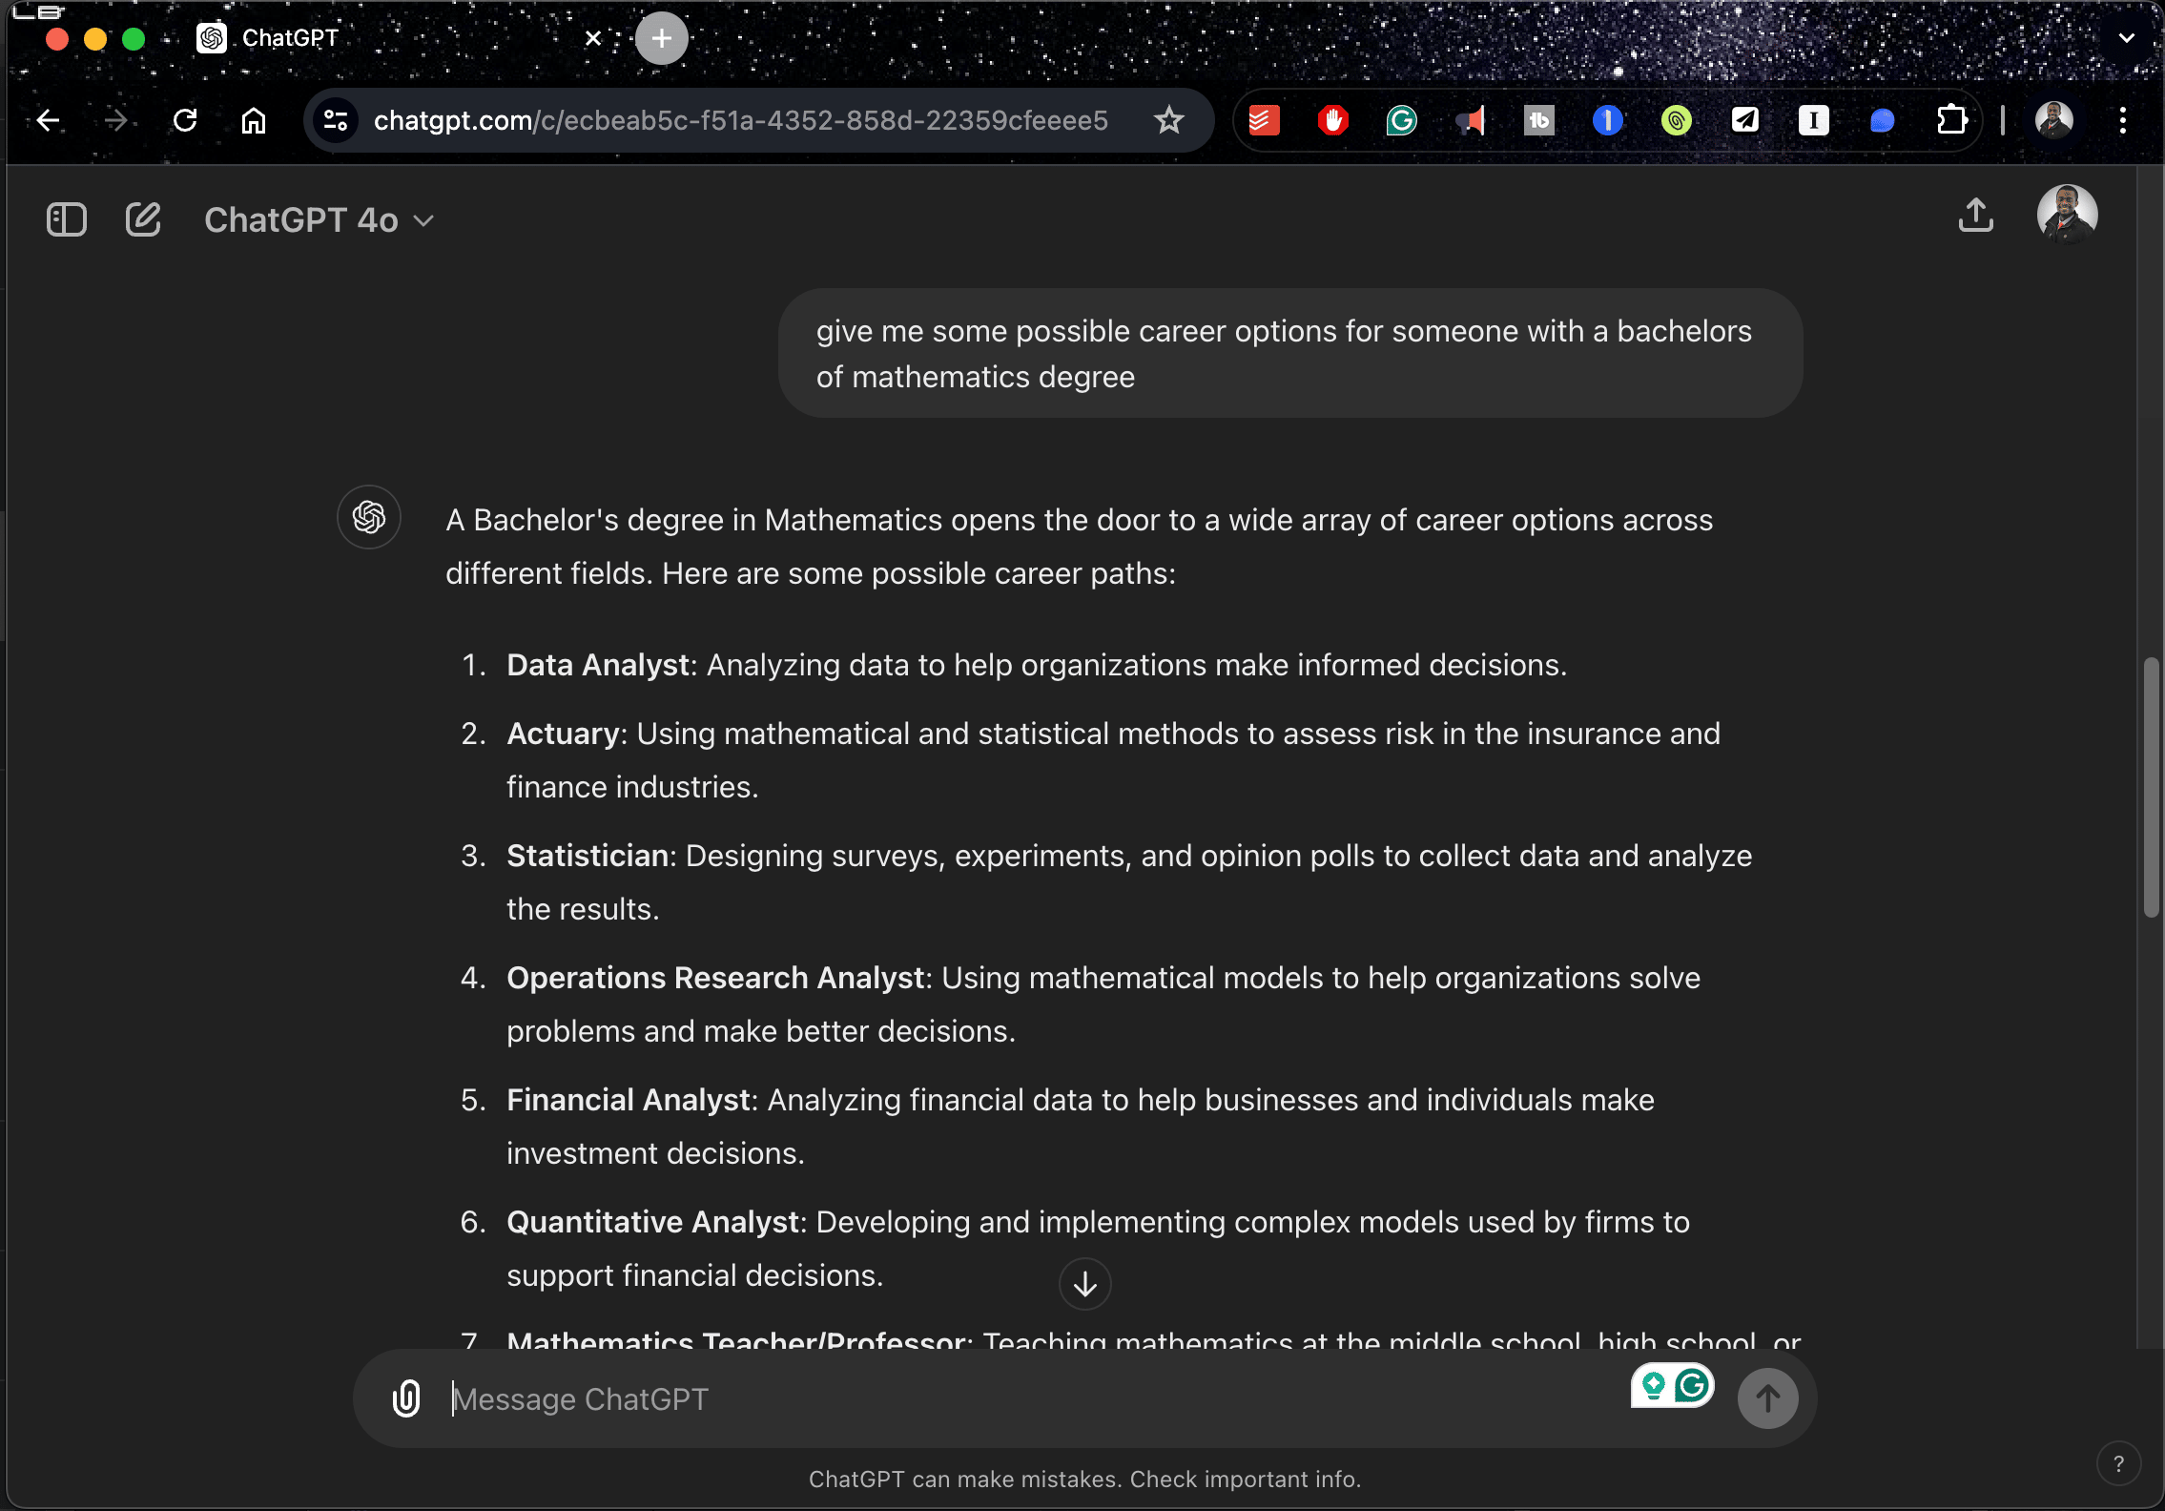
Task: Click the share conversation icon
Action: coord(1976,216)
